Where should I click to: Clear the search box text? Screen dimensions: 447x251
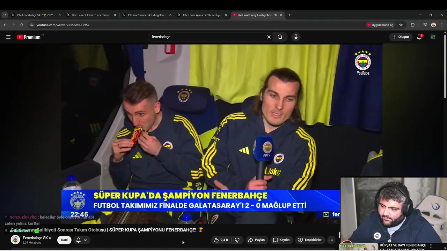coord(269,37)
